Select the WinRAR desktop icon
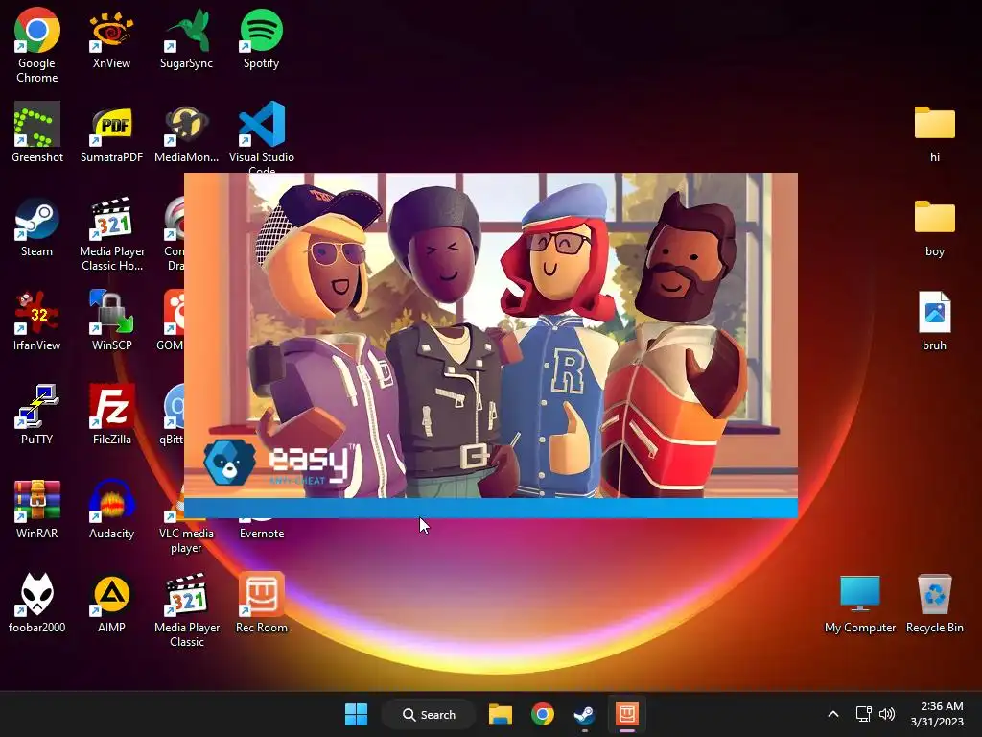The width and height of the screenshot is (982, 737). coord(37,509)
